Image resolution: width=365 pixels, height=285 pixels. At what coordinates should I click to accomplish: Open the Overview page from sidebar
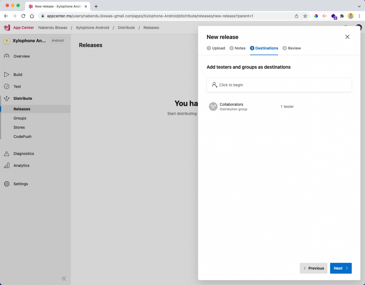tap(21, 56)
